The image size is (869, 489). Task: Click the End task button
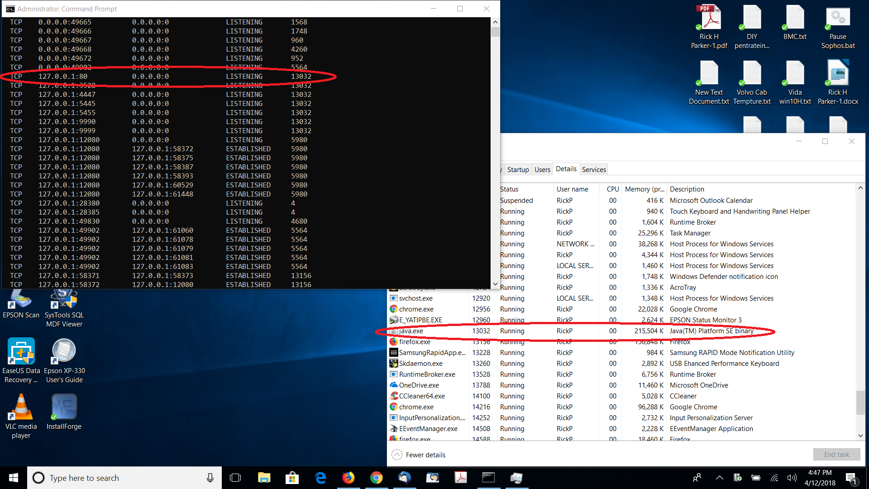pos(836,454)
